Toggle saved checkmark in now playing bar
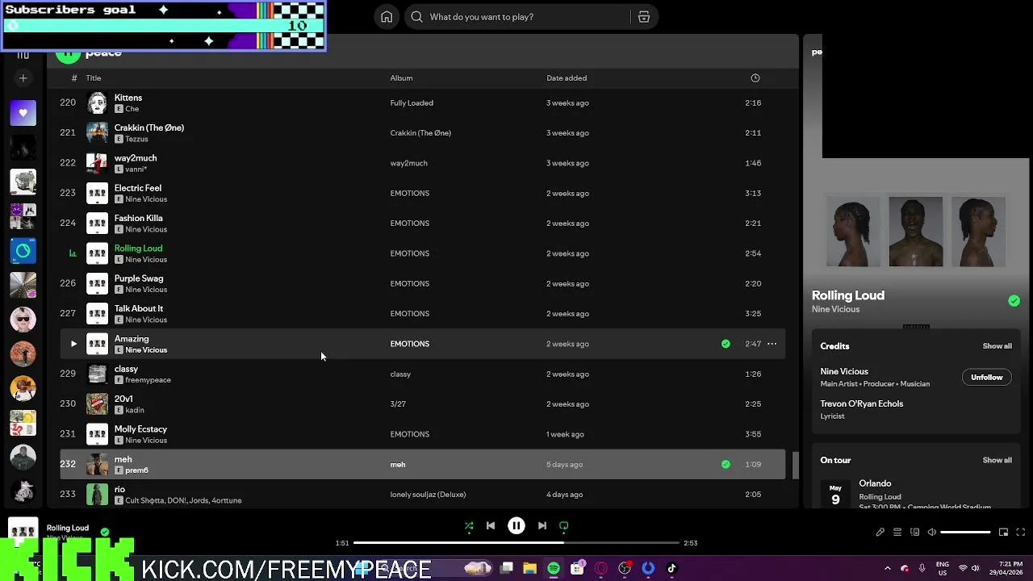This screenshot has height=581, width=1033. pyautogui.click(x=105, y=532)
